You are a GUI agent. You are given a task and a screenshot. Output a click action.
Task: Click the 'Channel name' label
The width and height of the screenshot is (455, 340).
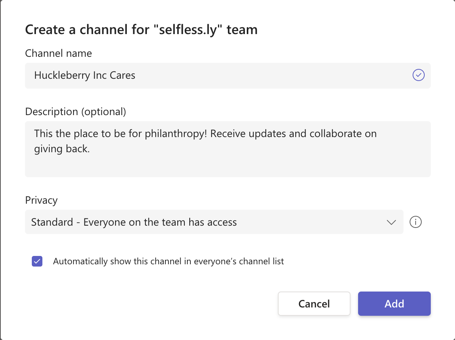[x=58, y=53]
